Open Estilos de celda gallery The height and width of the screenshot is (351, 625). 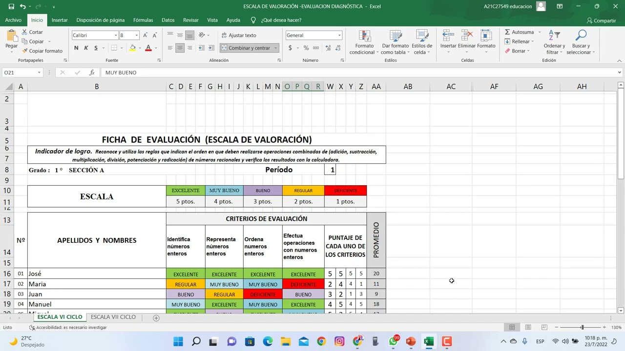pos(422,42)
